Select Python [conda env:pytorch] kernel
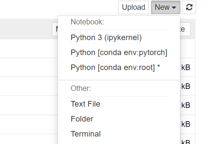The image size is (214, 144). (x=119, y=52)
